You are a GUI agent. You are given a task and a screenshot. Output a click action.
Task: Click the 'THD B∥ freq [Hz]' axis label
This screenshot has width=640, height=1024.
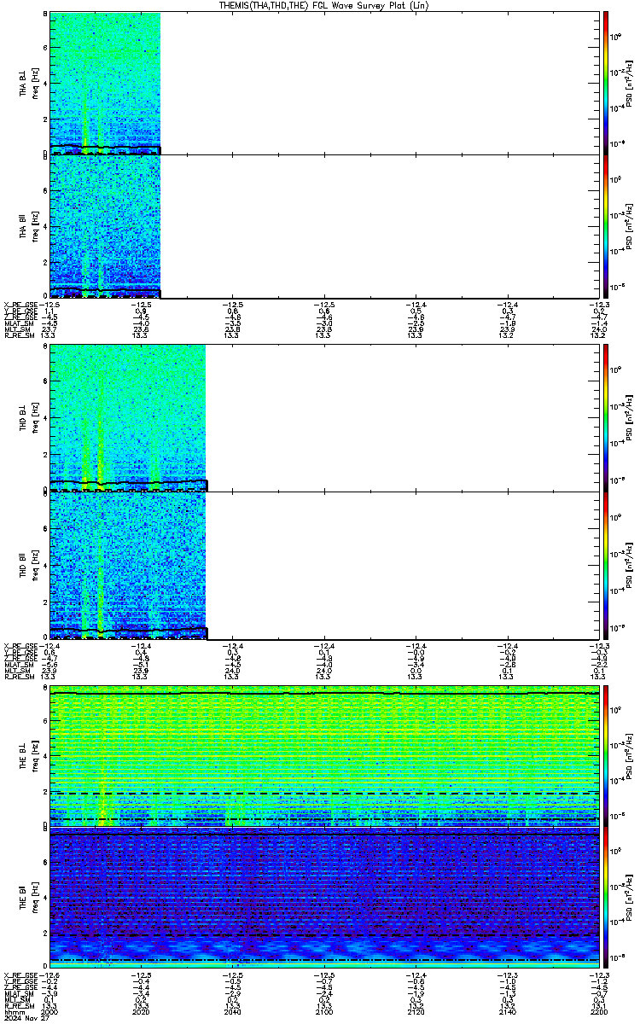point(28,566)
